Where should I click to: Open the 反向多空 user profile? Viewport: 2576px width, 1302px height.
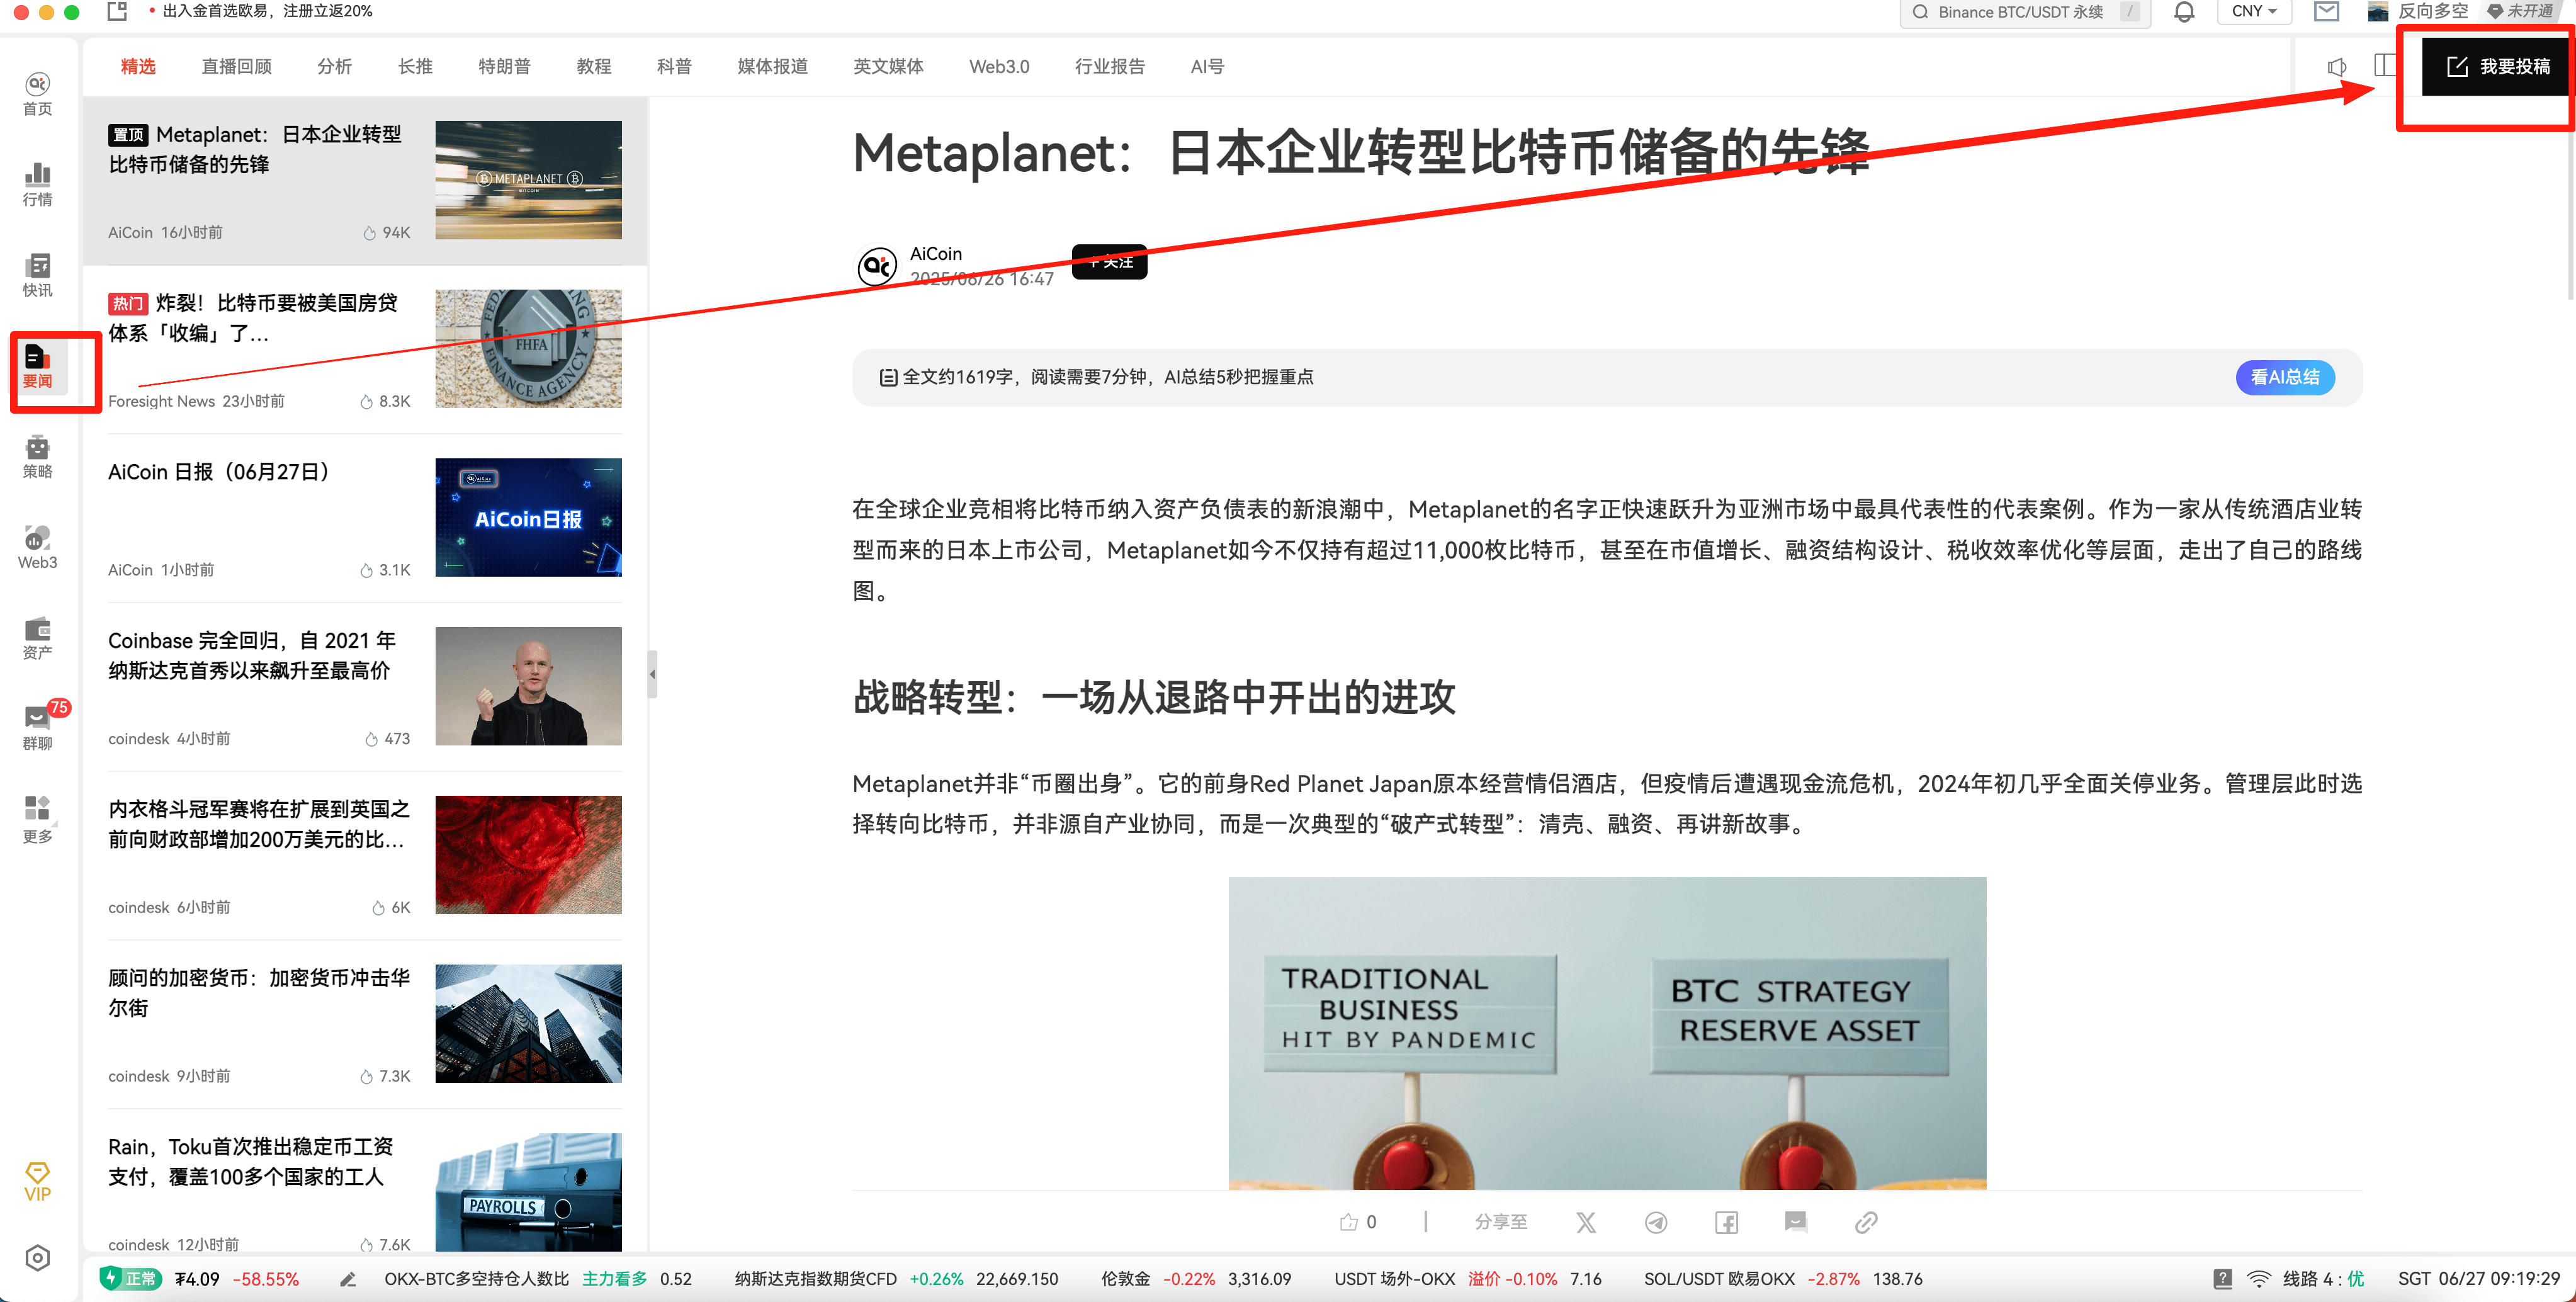pos(2418,12)
